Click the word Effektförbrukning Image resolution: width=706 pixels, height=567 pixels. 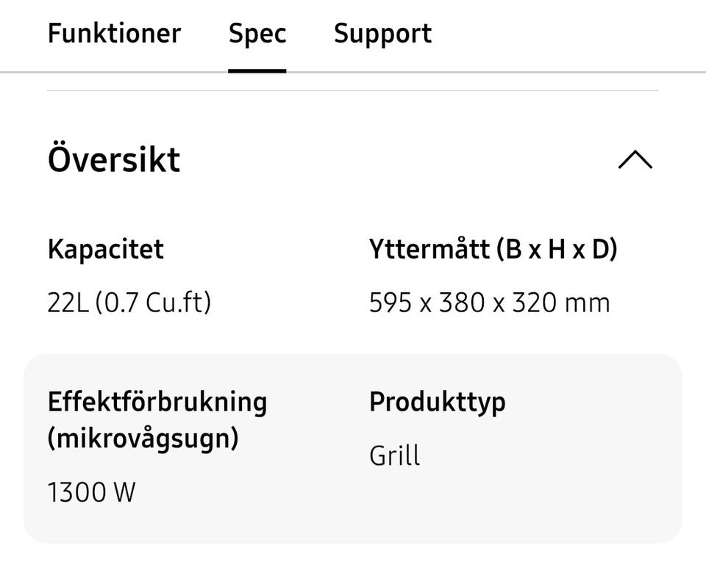[157, 402]
